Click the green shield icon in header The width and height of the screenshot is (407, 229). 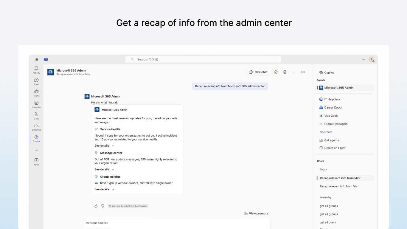click(x=276, y=72)
